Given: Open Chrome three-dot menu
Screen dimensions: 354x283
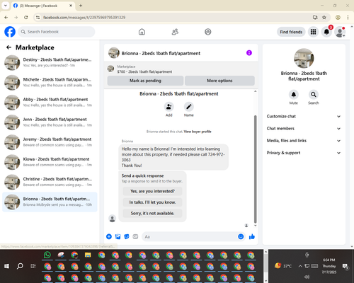Looking at the screenshot, I should pos(348,18).
